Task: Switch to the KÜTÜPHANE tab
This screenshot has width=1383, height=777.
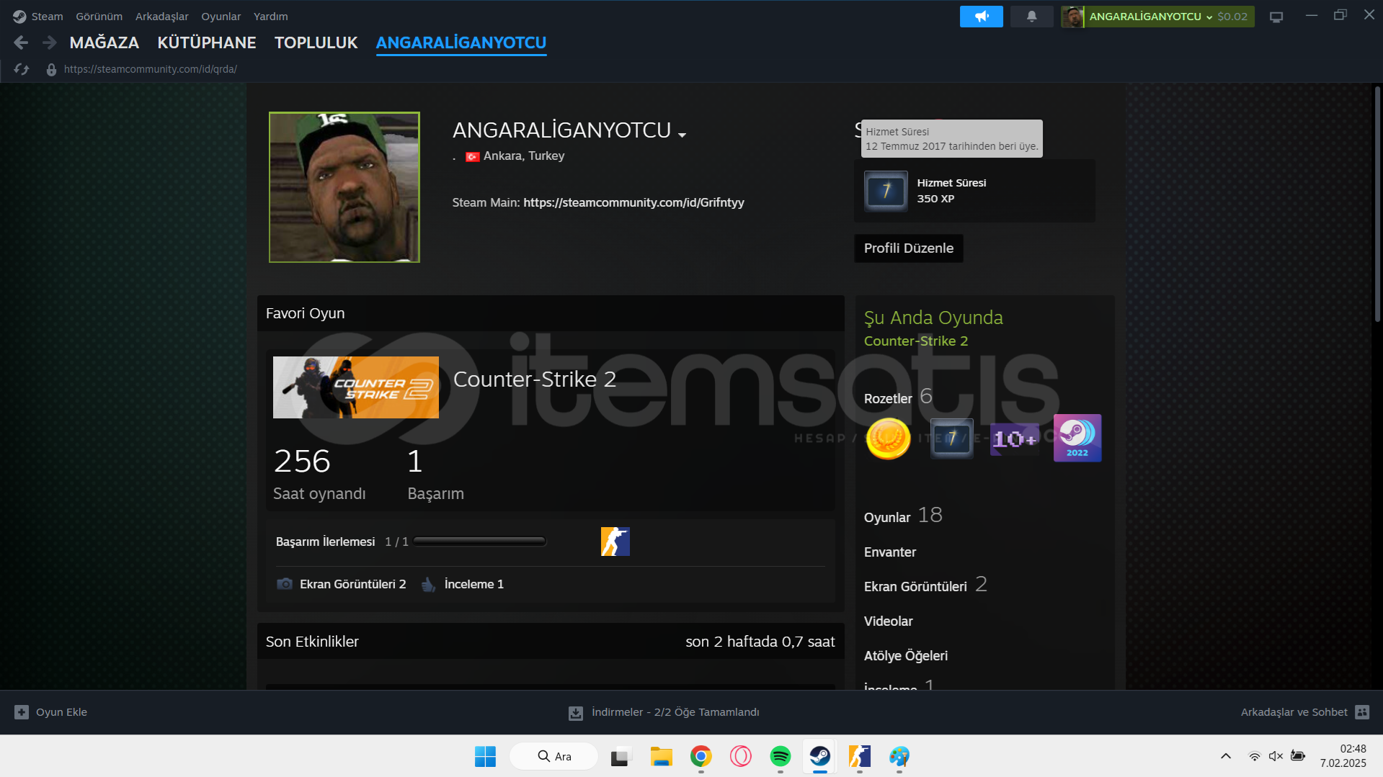Action: (206, 42)
